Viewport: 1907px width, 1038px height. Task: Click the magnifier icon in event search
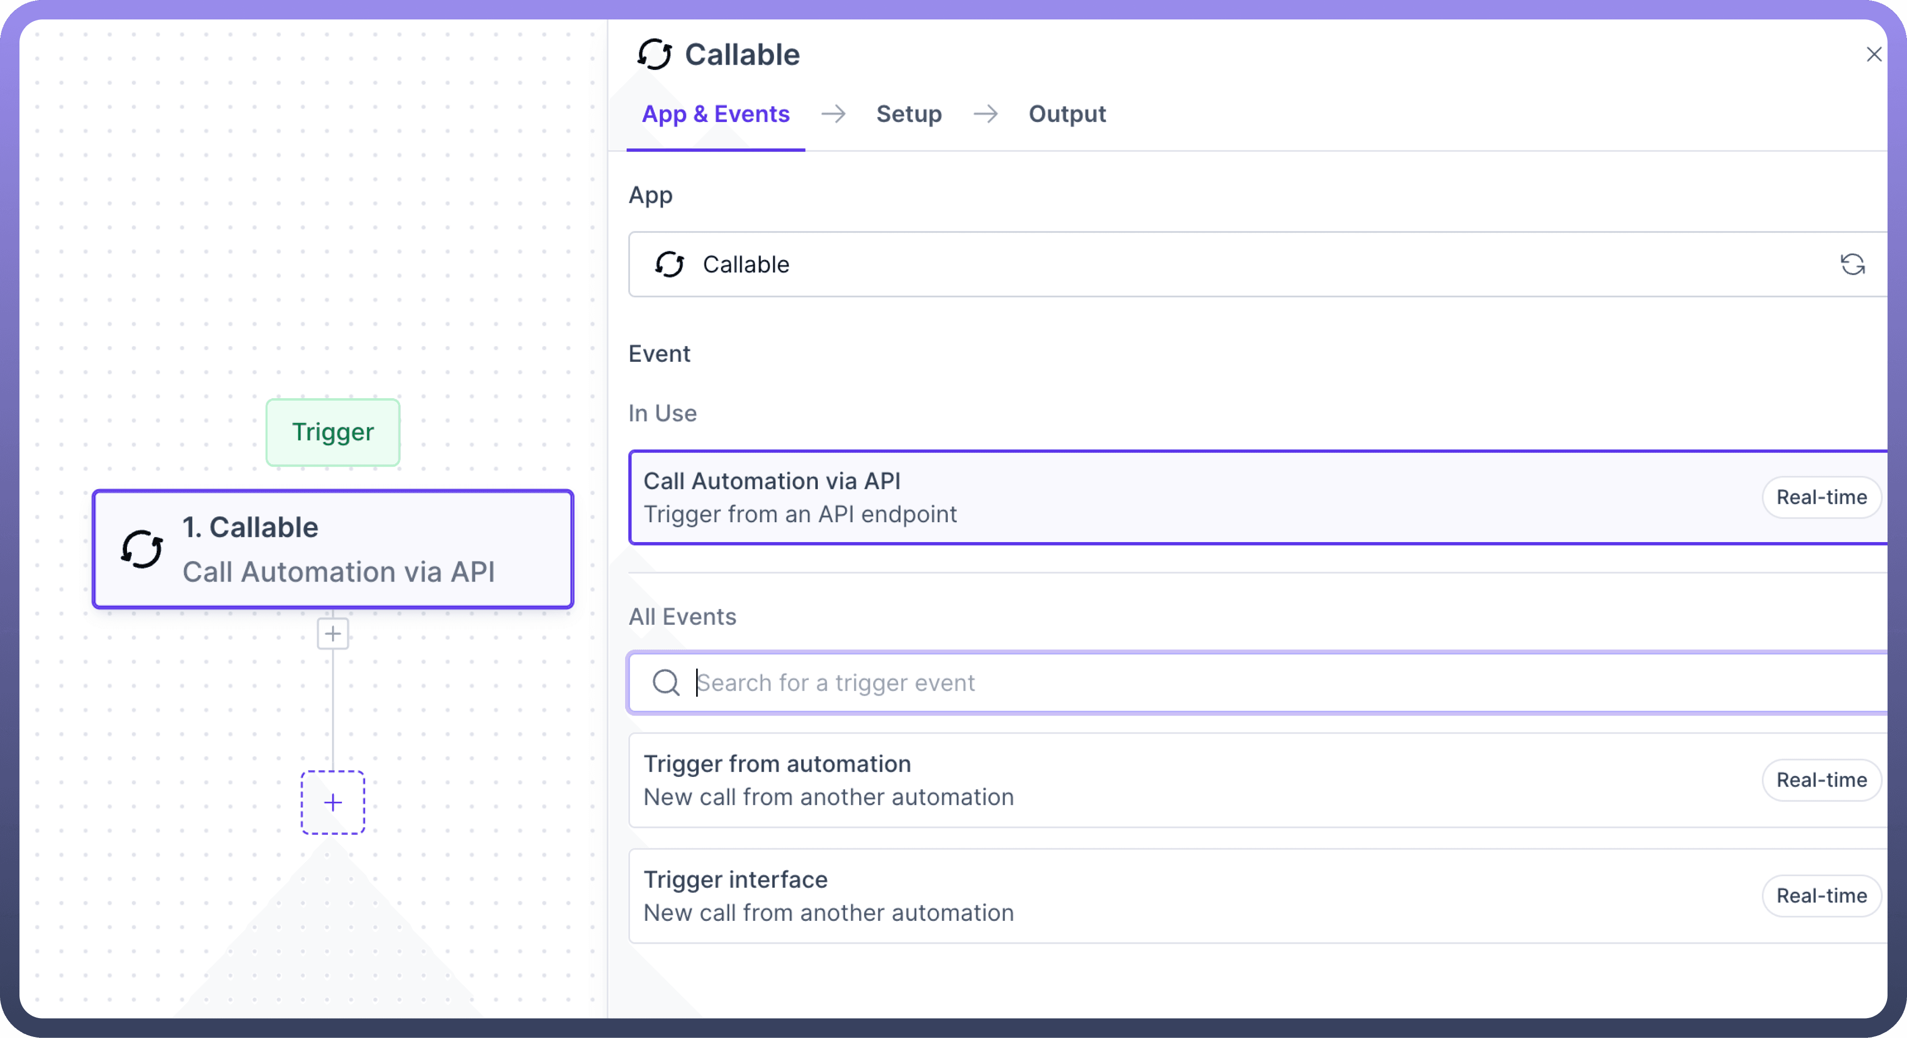coord(666,683)
